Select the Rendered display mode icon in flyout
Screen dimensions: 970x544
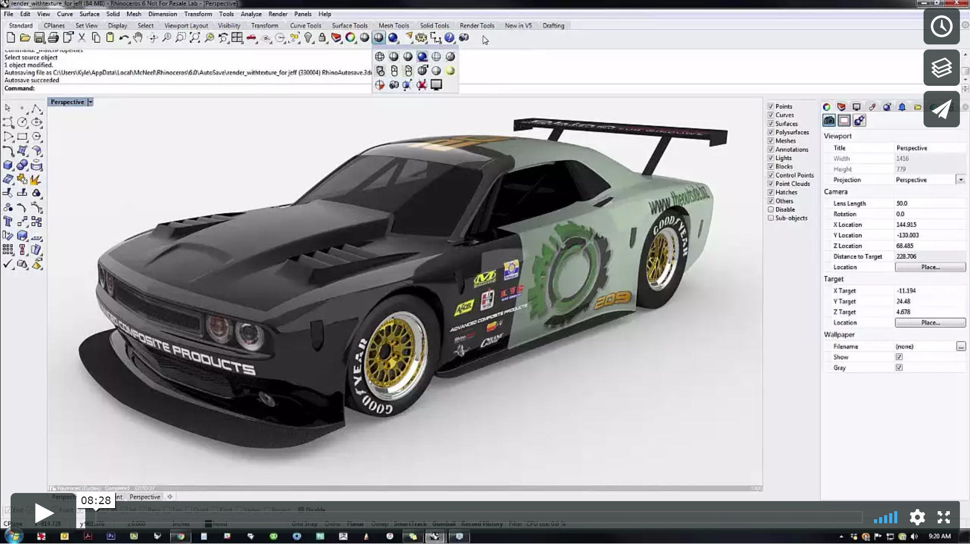(x=422, y=57)
